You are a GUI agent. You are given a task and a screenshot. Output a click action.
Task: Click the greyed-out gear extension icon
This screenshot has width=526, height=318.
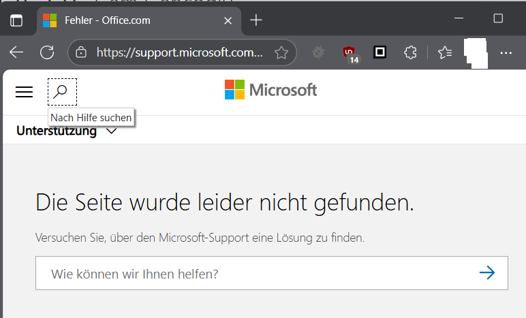318,52
